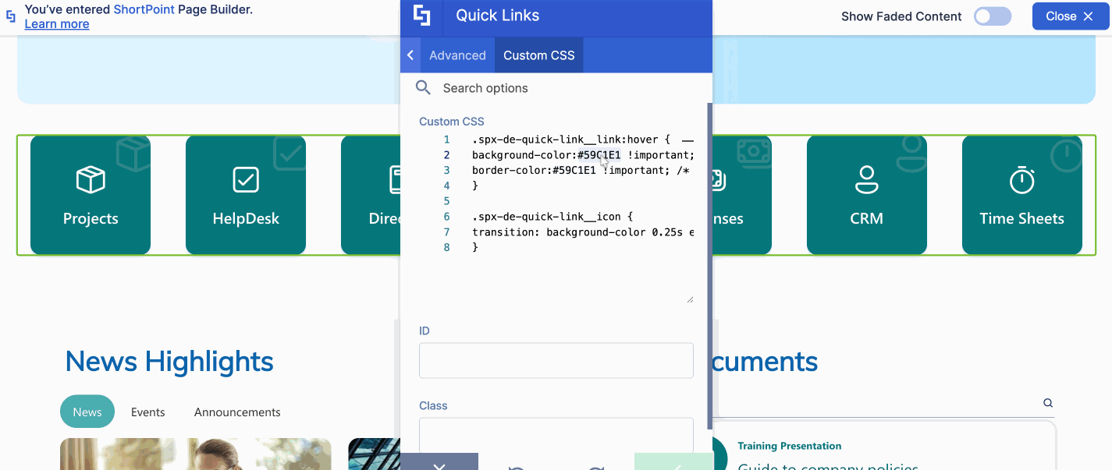Select the Custom CSS tab
This screenshot has width=1112, height=470.
(538, 55)
